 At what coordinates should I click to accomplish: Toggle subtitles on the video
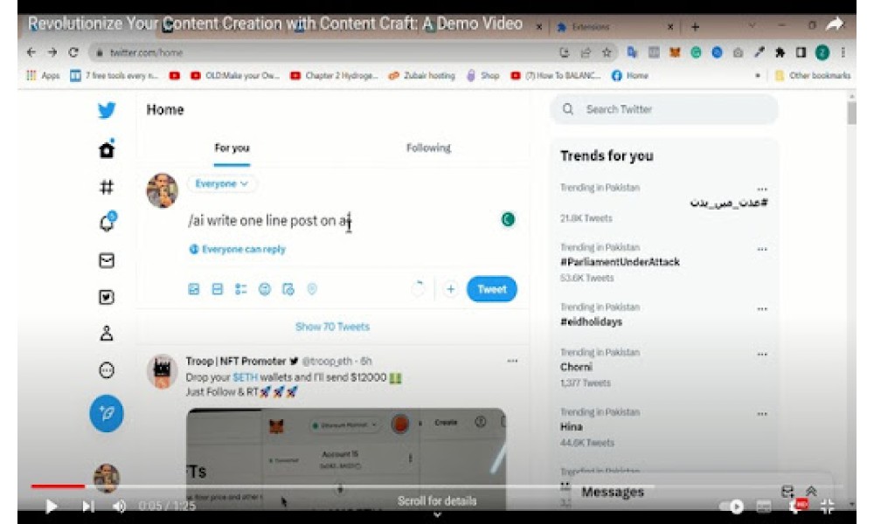coord(764,507)
